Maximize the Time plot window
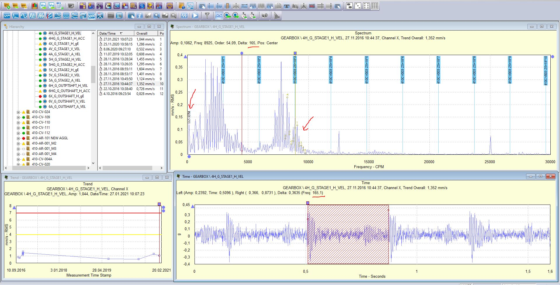Viewport: 560px width, 285px height. pyautogui.click(x=540, y=176)
